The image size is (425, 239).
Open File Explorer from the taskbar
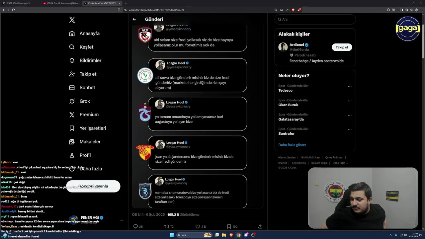(x=224, y=235)
